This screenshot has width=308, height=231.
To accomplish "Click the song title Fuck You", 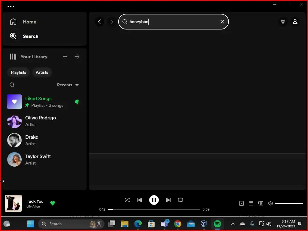I will [35, 201].
